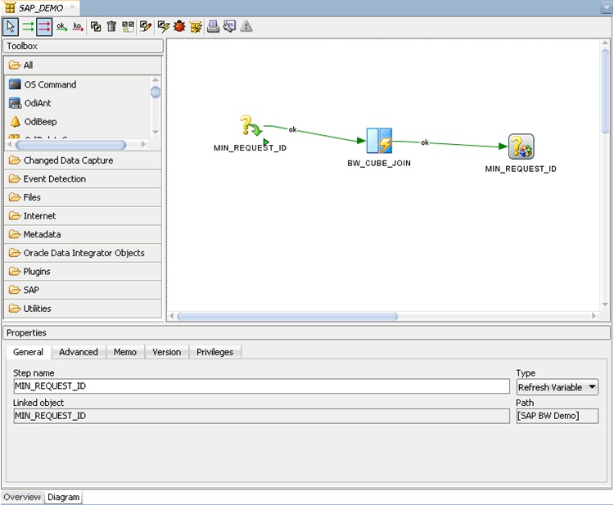Select the free choice arrow pointer tool
Image resolution: width=614 pixels, height=505 pixels.
tap(11, 27)
